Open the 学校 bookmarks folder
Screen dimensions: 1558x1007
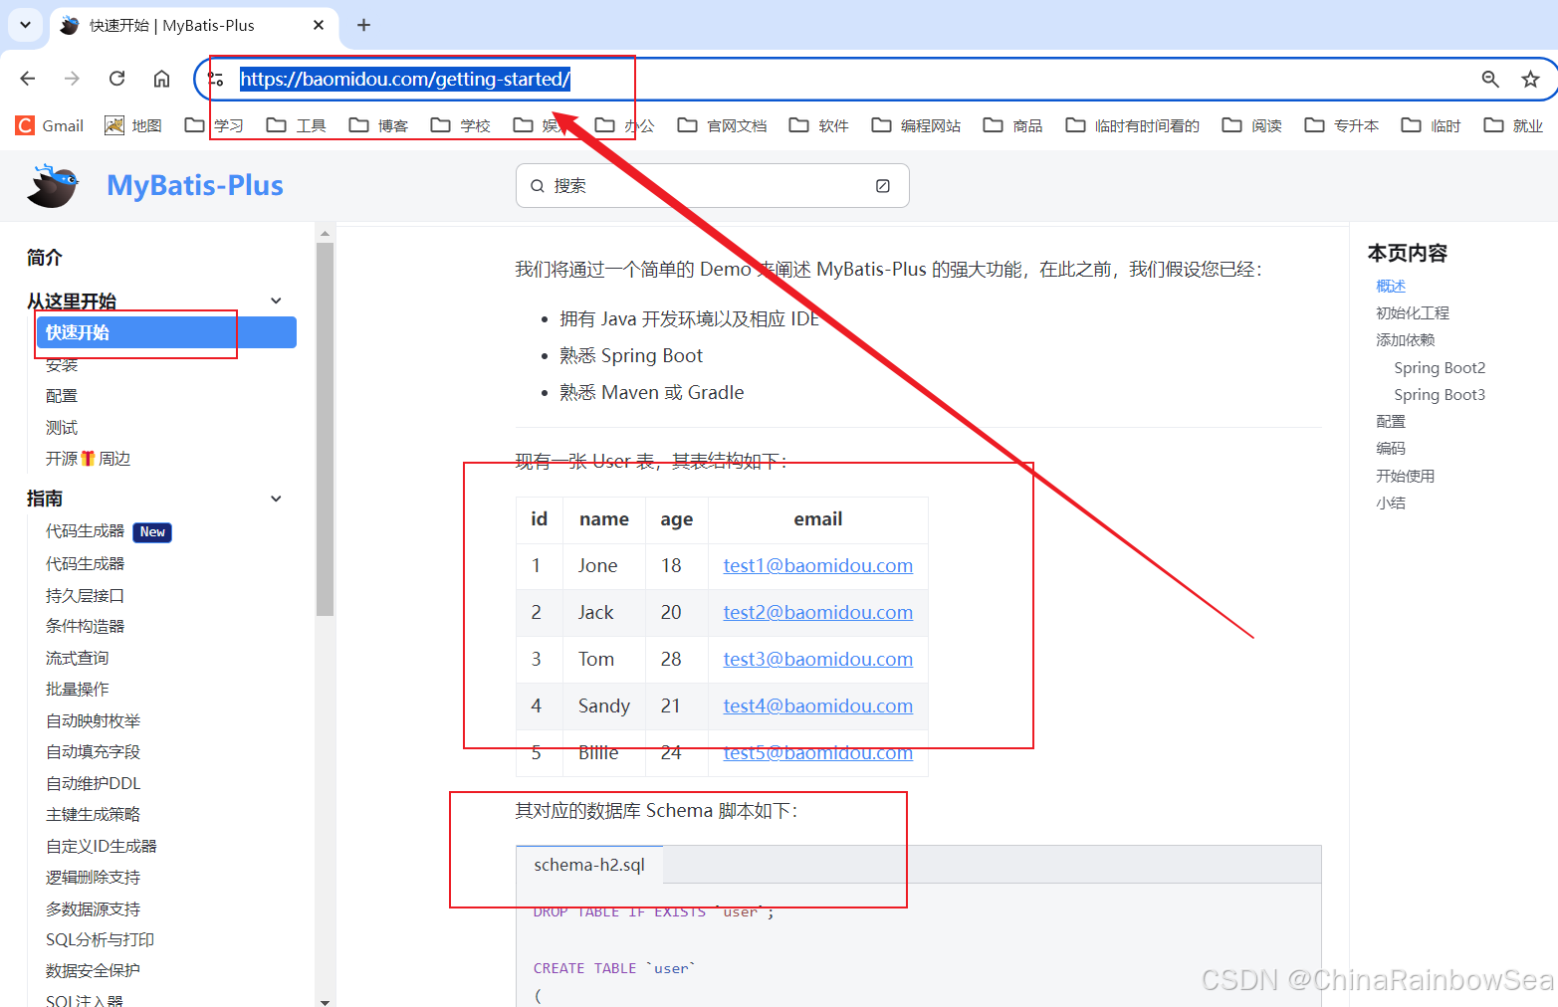click(x=461, y=125)
